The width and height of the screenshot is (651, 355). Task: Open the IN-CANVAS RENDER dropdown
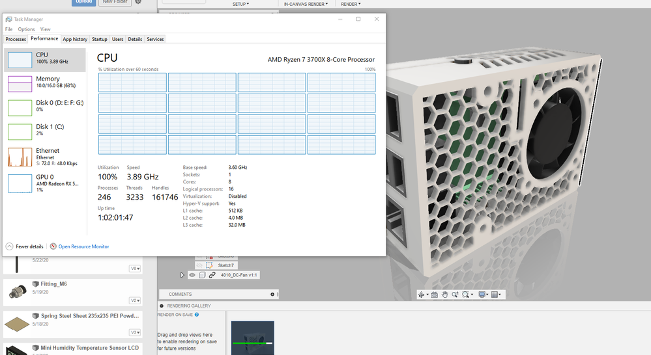(x=306, y=4)
